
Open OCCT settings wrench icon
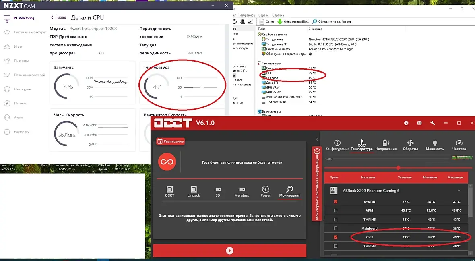point(433,123)
